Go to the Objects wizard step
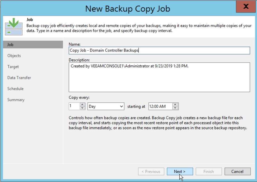257x182 pixels. pos(14,56)
